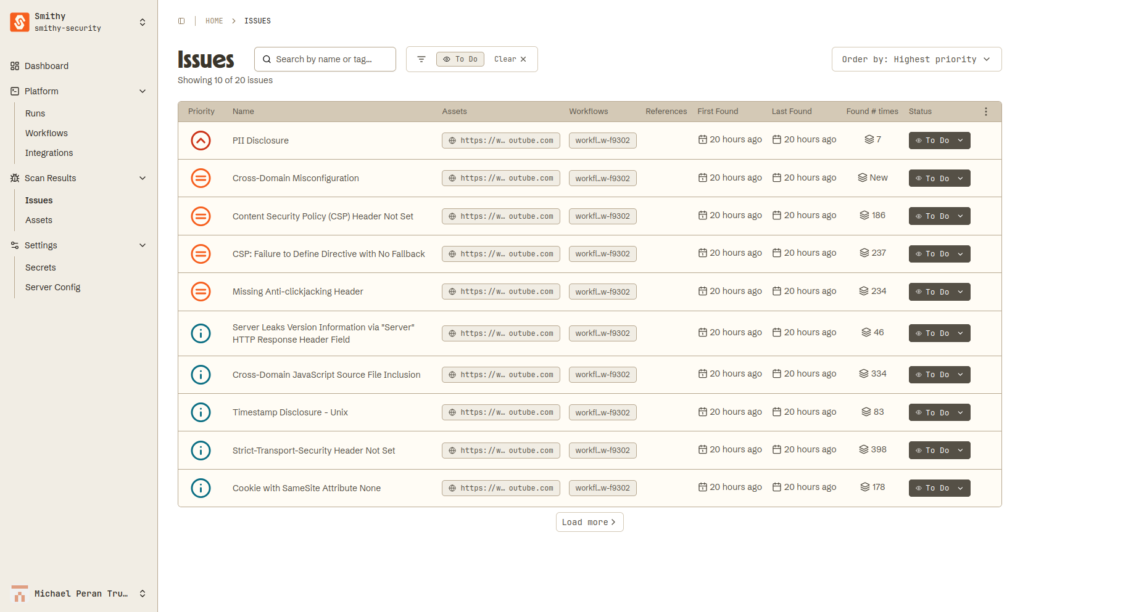Open Assets in sidebar
Screen dimensions: 1123x612
pyautogui.click(x=39, y=220)
